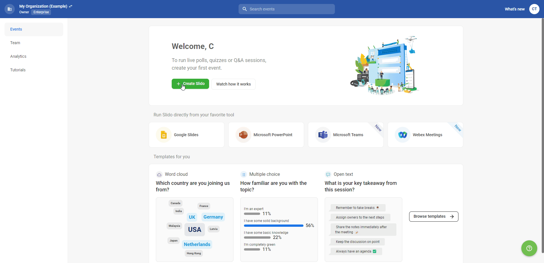This screenshot has height=263, width=544.
Task: Click the welcome illustration image
Action: [385, 65]
